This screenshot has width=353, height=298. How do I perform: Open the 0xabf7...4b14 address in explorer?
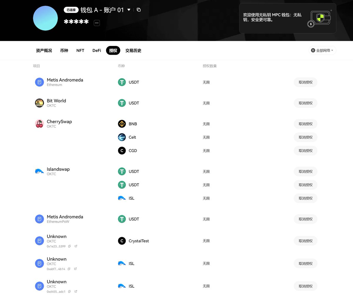tap(75, 269)
